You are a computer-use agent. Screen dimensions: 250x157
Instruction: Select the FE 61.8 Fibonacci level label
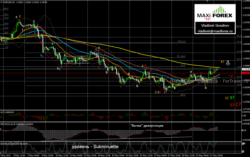pos(181,42)
